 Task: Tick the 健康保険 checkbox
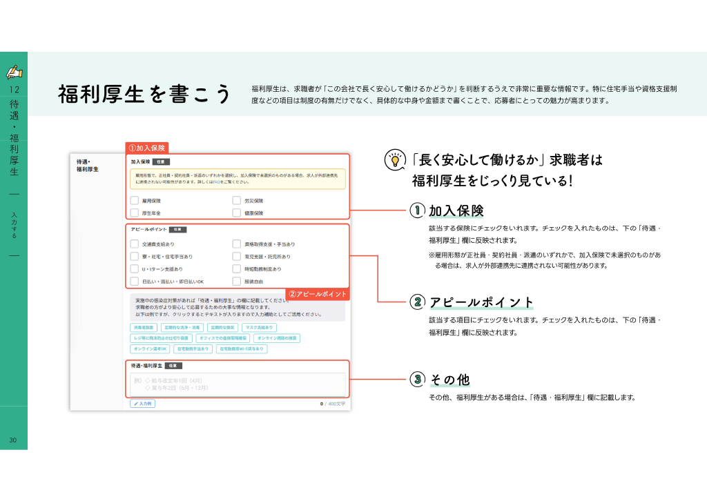pyautogui.click(x=237, y=213)
